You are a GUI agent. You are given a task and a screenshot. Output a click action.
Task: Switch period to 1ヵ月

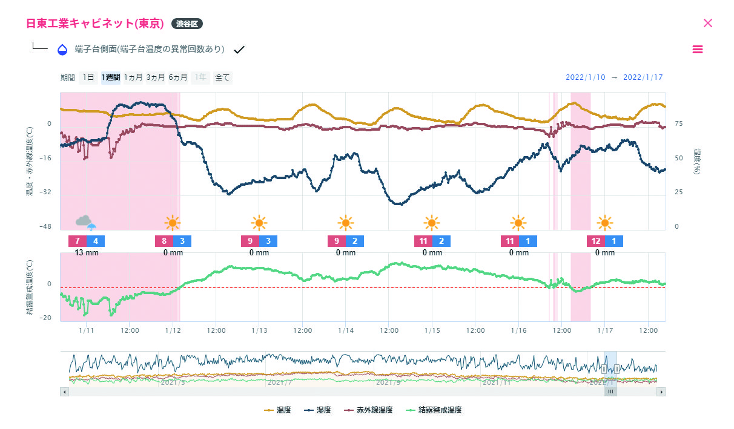133,77
